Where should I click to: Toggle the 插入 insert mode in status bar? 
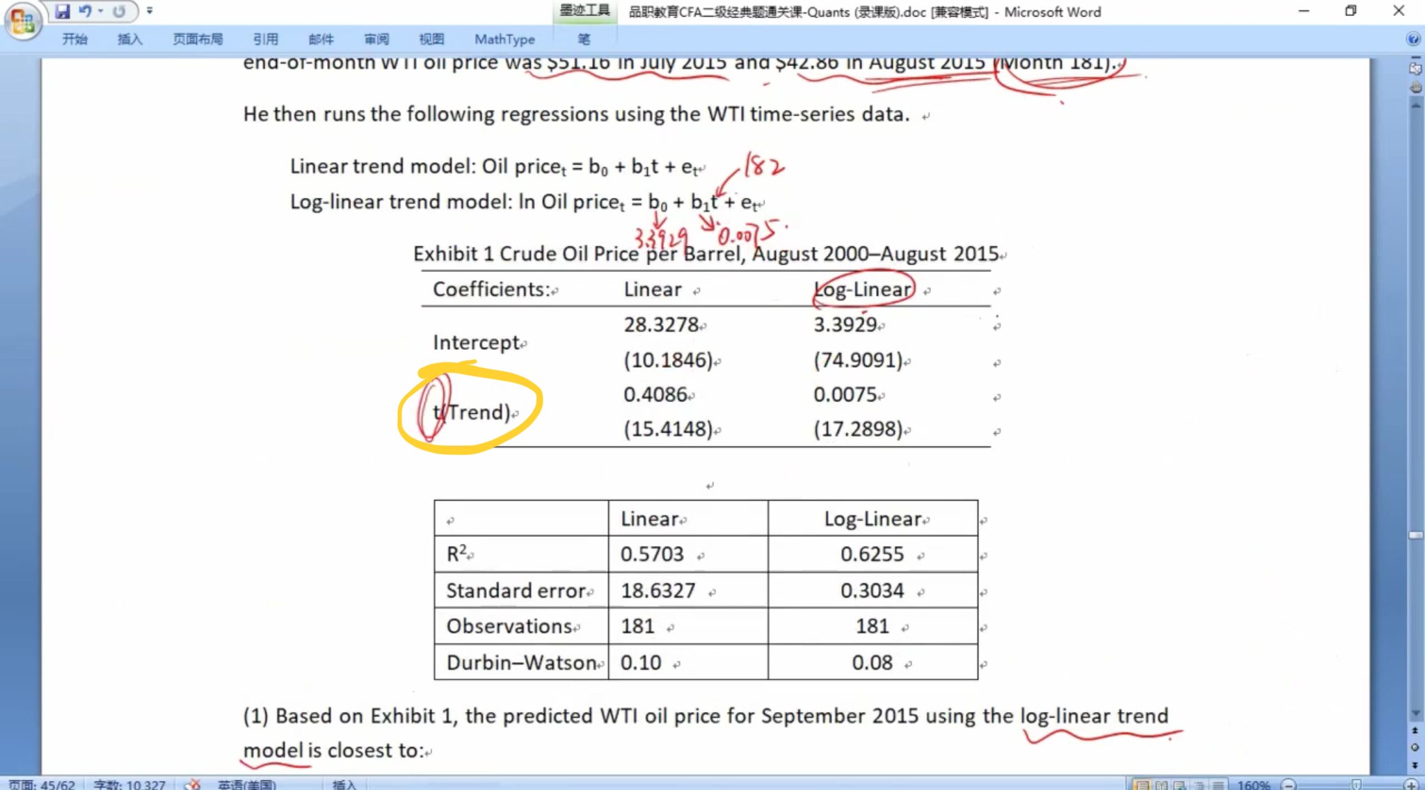click(344, 784)
